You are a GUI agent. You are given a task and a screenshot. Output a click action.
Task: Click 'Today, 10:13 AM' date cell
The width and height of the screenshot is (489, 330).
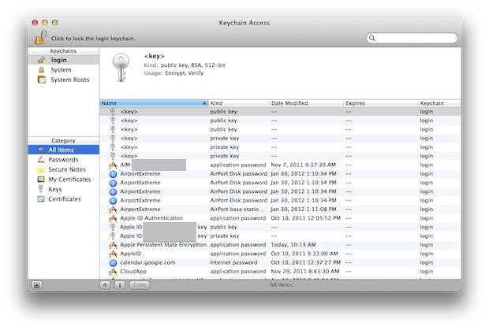coord(293,245)
